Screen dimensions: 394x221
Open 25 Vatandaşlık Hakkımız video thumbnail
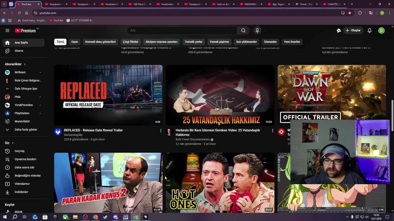pyautogui.click(x=220, y=95)
